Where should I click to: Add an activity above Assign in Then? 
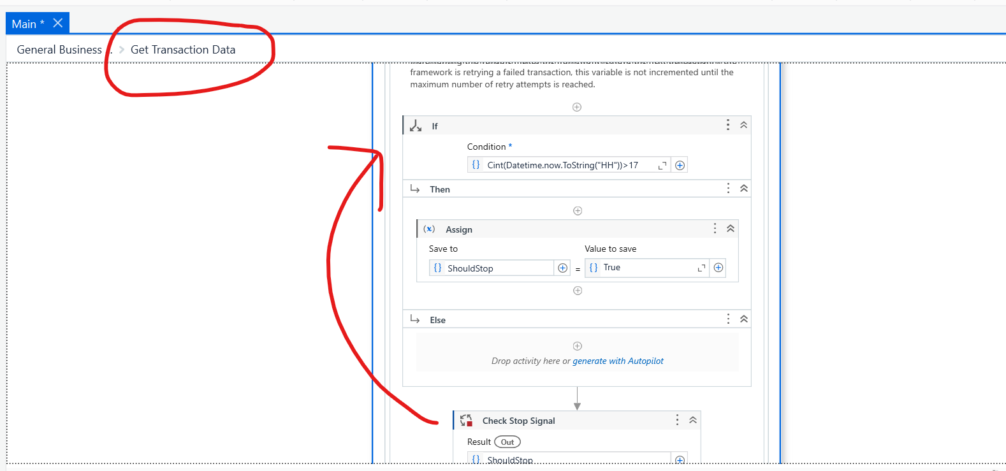(578, 211)
